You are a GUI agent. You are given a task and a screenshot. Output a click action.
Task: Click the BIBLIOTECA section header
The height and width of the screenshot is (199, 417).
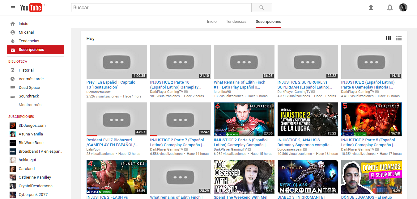tap(18, 62)
